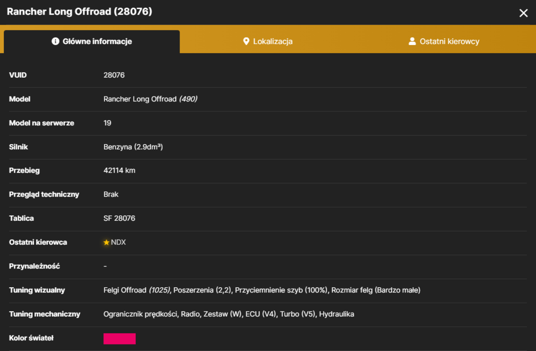The image size is (536, 351).
Task: Click the mileage value 42114 km
Action: 120,170
